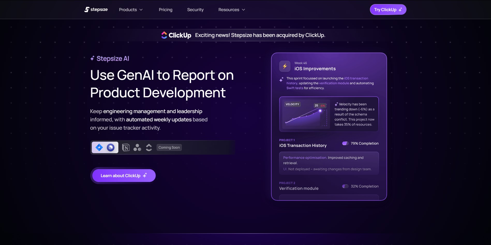Click the sparkle icon on the Learn about ClickUp button
The width and height of the screenshot is (491, 245).
click(145, 175)
